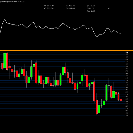Screen dimensions: 133x133
Task: Click the 249 price axis label
Action: 127,101
